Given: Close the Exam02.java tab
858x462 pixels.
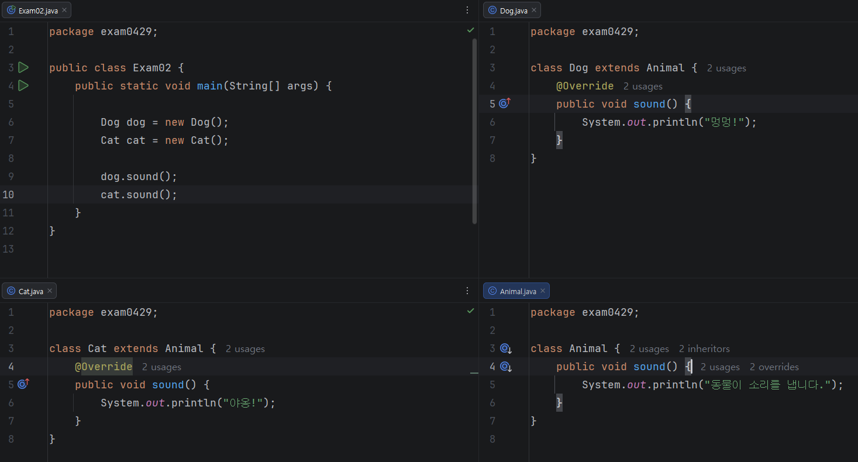Looking at the screenshot, I should 64,11.
